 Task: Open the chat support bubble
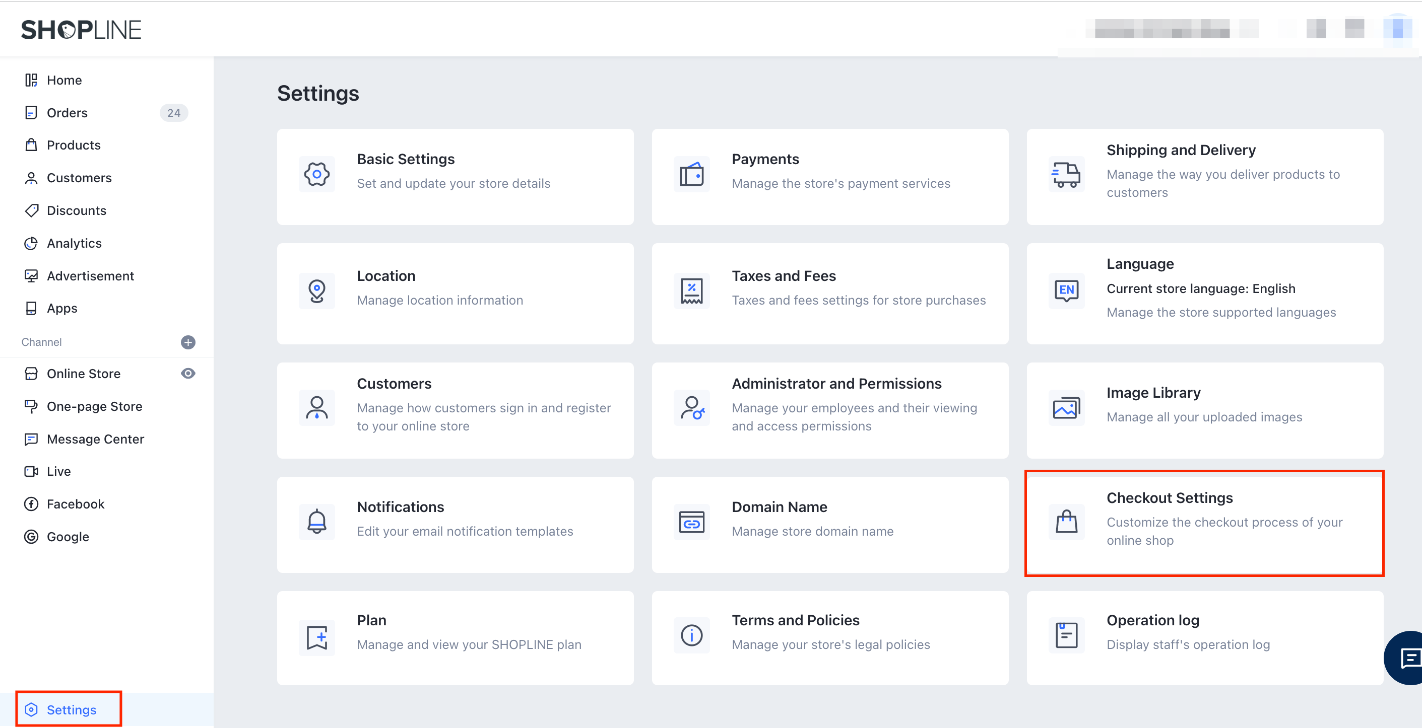tap(1408, 658)
